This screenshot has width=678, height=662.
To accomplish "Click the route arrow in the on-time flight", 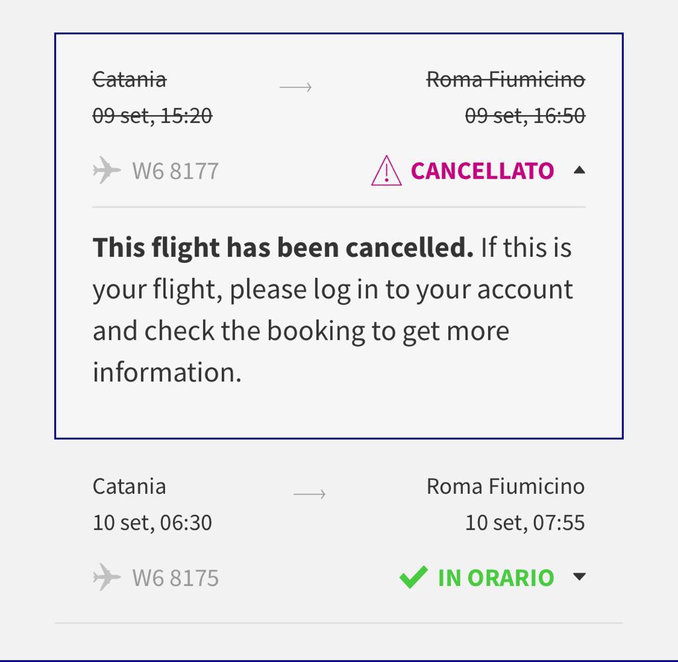I will [x=309, y=494].
